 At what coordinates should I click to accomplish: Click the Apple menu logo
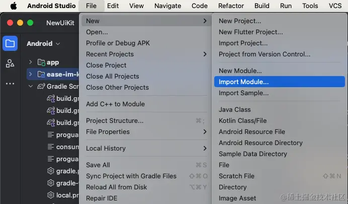(x=13, y=6)
